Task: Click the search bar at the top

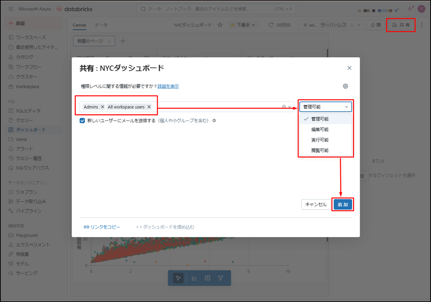Action: 216,9
